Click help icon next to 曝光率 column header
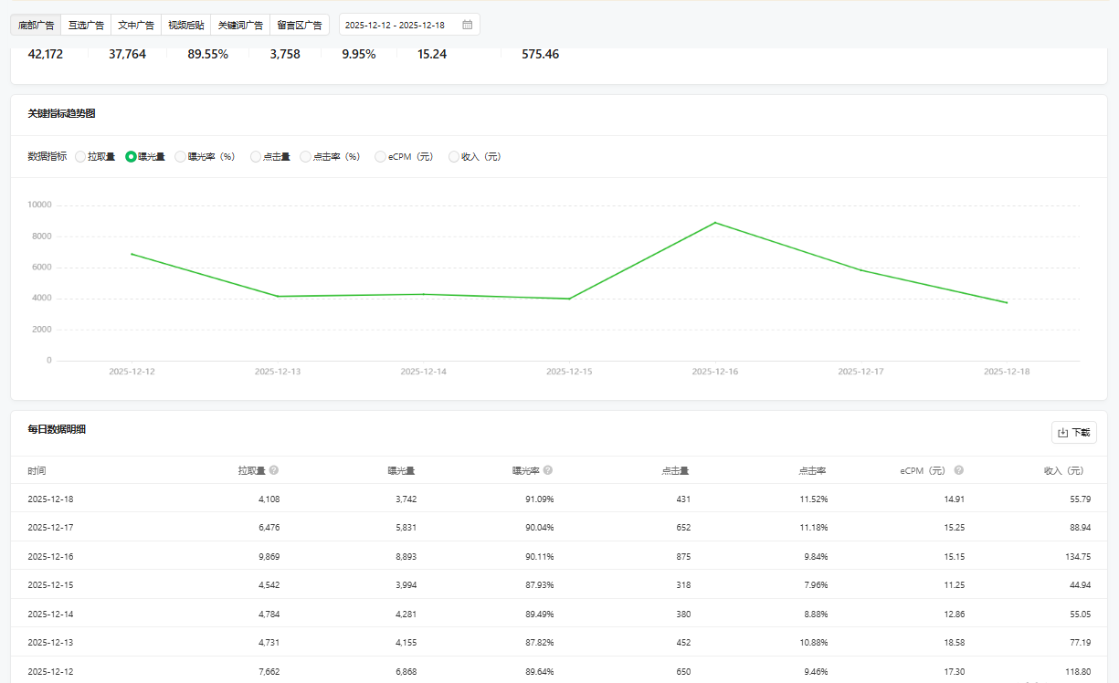Image resolution: width=1119 pixels, height=683 pixels. (548, 470)
